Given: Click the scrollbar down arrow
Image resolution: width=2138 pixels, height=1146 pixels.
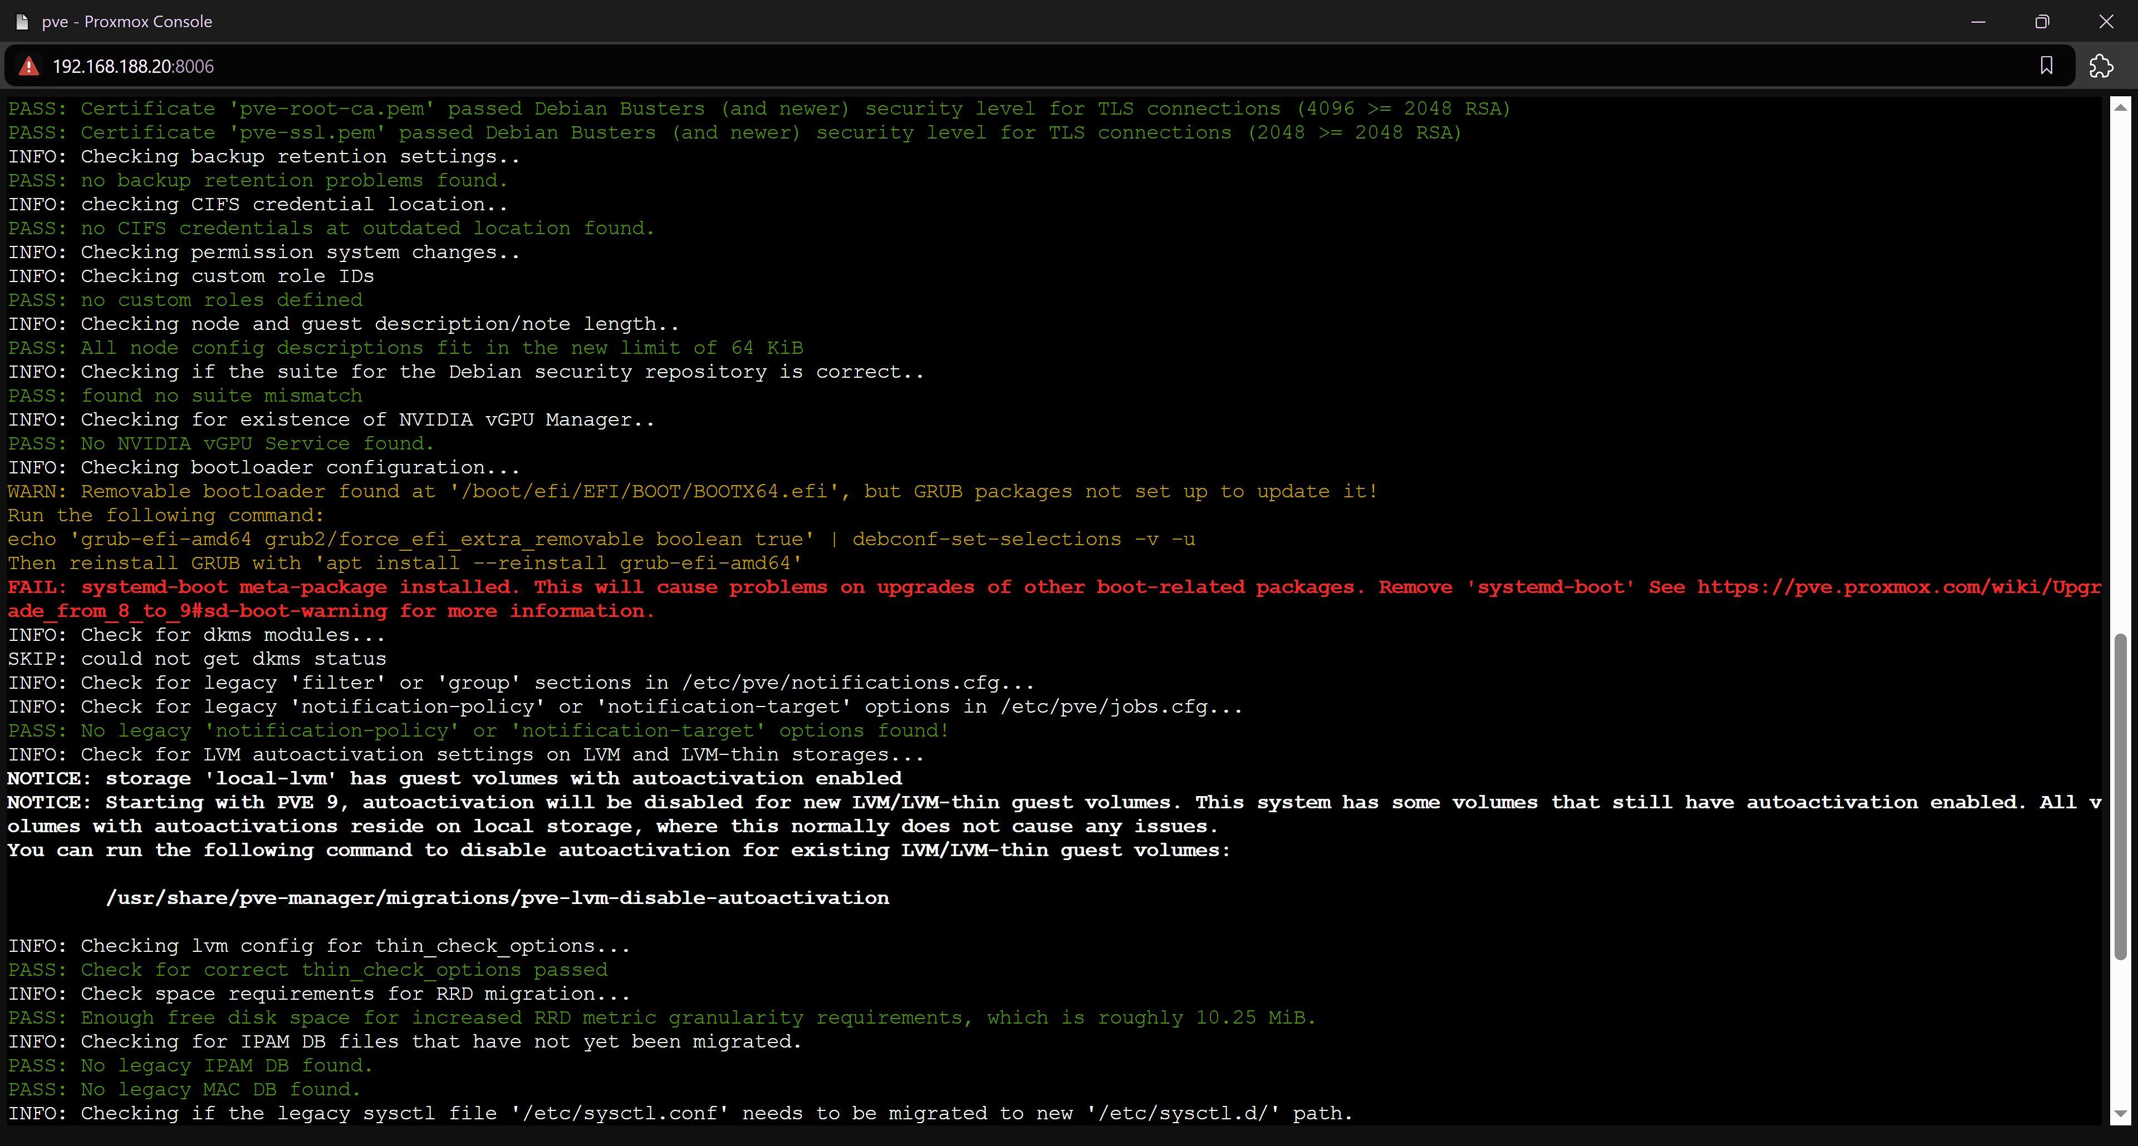Looking at the screenshot, I should pos(2121,1114).
